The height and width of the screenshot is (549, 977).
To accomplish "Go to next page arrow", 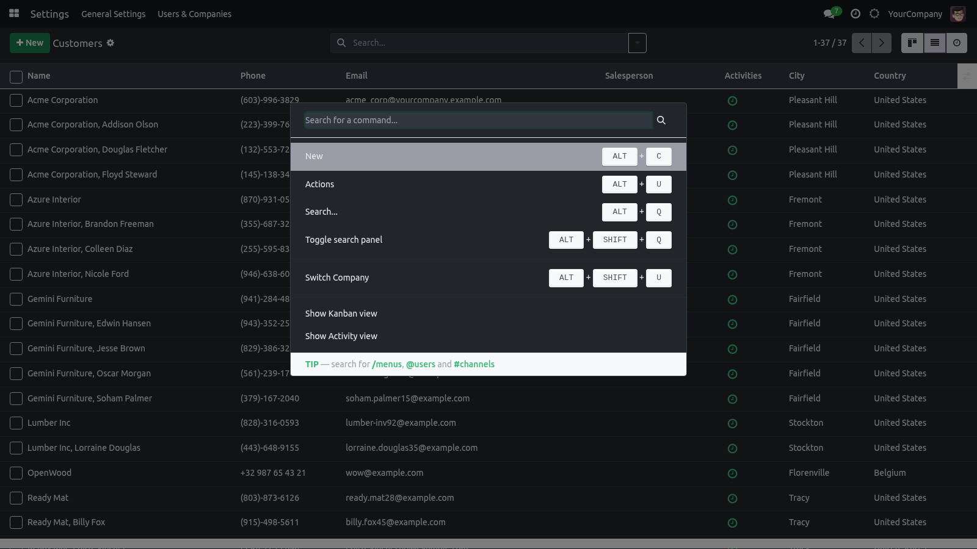I will click(x=882, y=43).
